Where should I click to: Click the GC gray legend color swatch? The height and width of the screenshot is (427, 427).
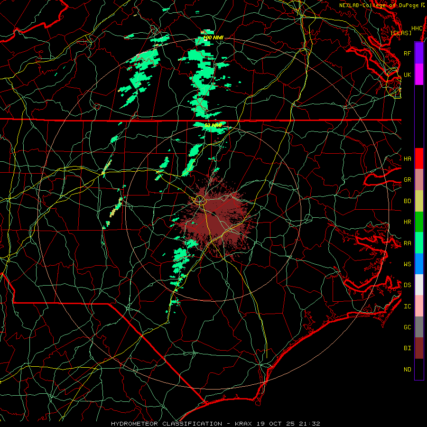(419, 327)
